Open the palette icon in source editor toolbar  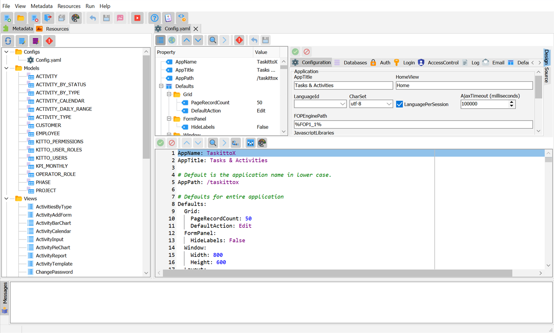(262, 143)
